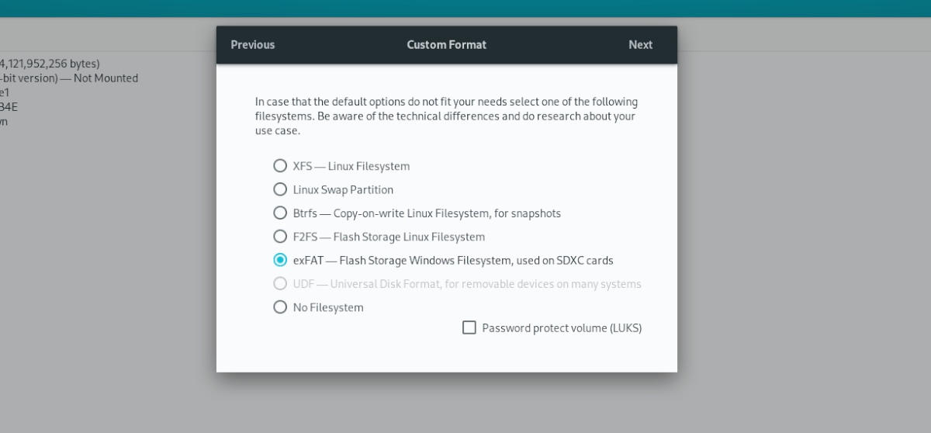Click Next to continue formatting
Viewport: 931px width, 433px height.
click(640, 45)
